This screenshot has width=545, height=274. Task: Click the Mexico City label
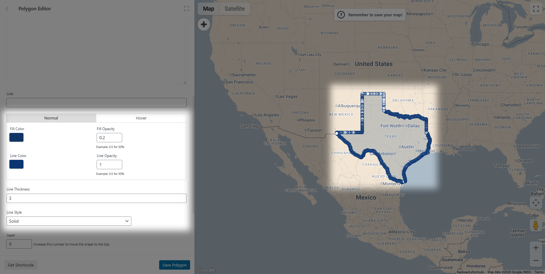click(403, 232)
